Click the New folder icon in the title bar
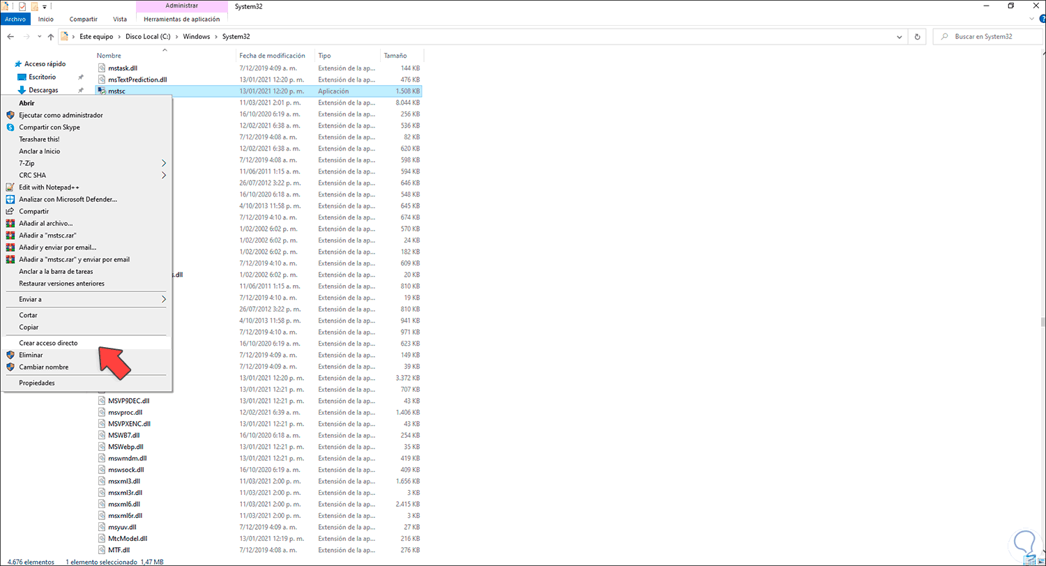The height and width of the screenshot is (566, 1046). [x=34, y=6]
